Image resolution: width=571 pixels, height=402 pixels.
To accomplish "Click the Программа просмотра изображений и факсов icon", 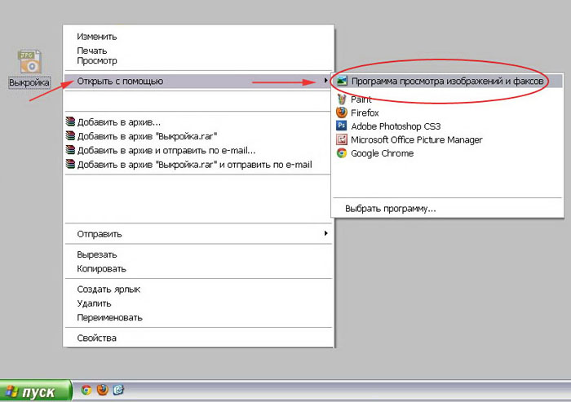I will click(x=342, y=82).
